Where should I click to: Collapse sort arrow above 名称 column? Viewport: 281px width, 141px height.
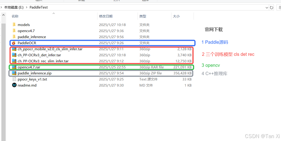coord(54,13)
